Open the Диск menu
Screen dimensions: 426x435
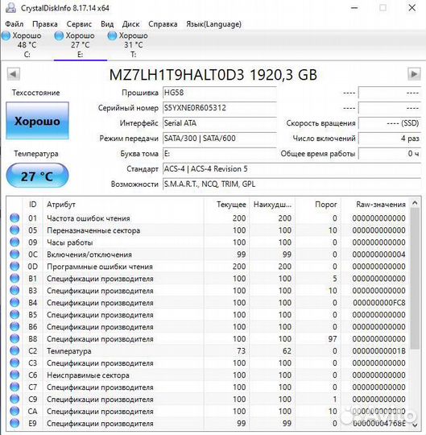point(131,24)
